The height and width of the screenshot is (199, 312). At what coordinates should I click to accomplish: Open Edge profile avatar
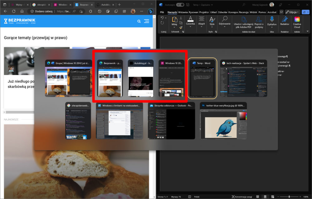pos(133,11)
